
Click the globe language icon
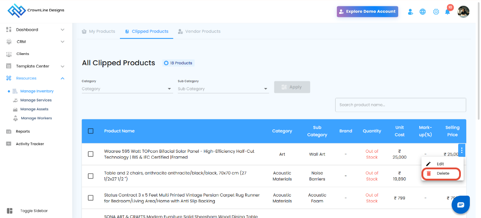coord(422,12)
